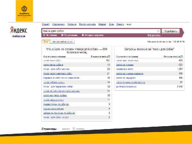Click the Страницы label

49,129
